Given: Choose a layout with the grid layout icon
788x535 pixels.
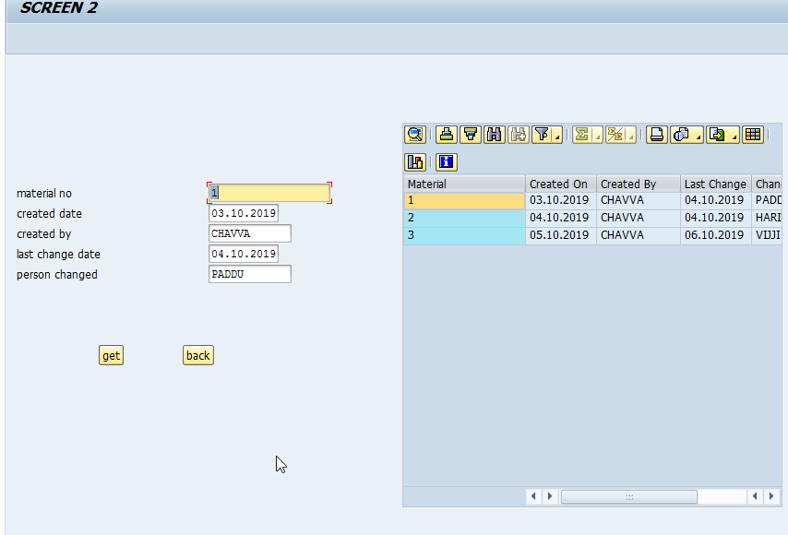Looking at the screenshot, I should tap(753, 134).
